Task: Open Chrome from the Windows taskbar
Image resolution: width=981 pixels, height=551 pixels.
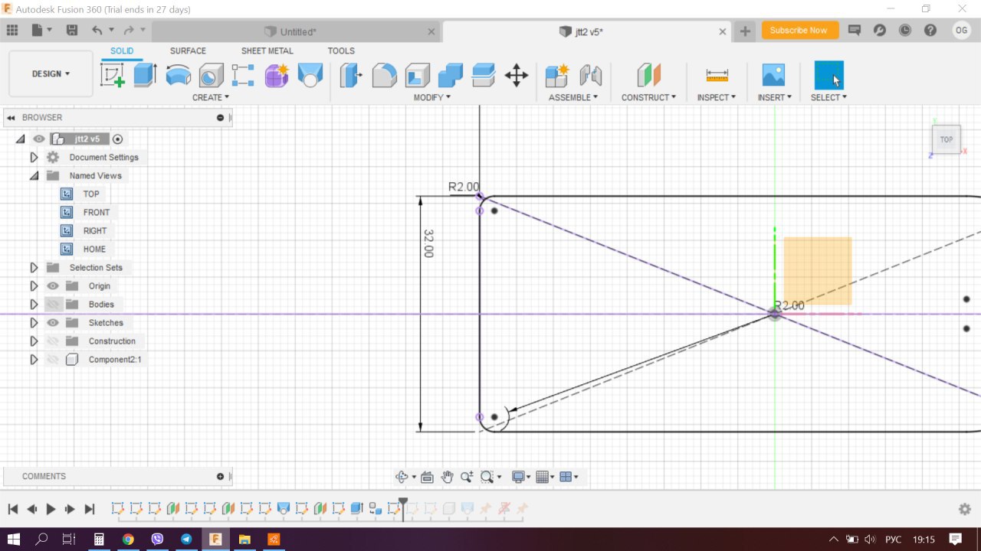Action: tap(128, 540)
